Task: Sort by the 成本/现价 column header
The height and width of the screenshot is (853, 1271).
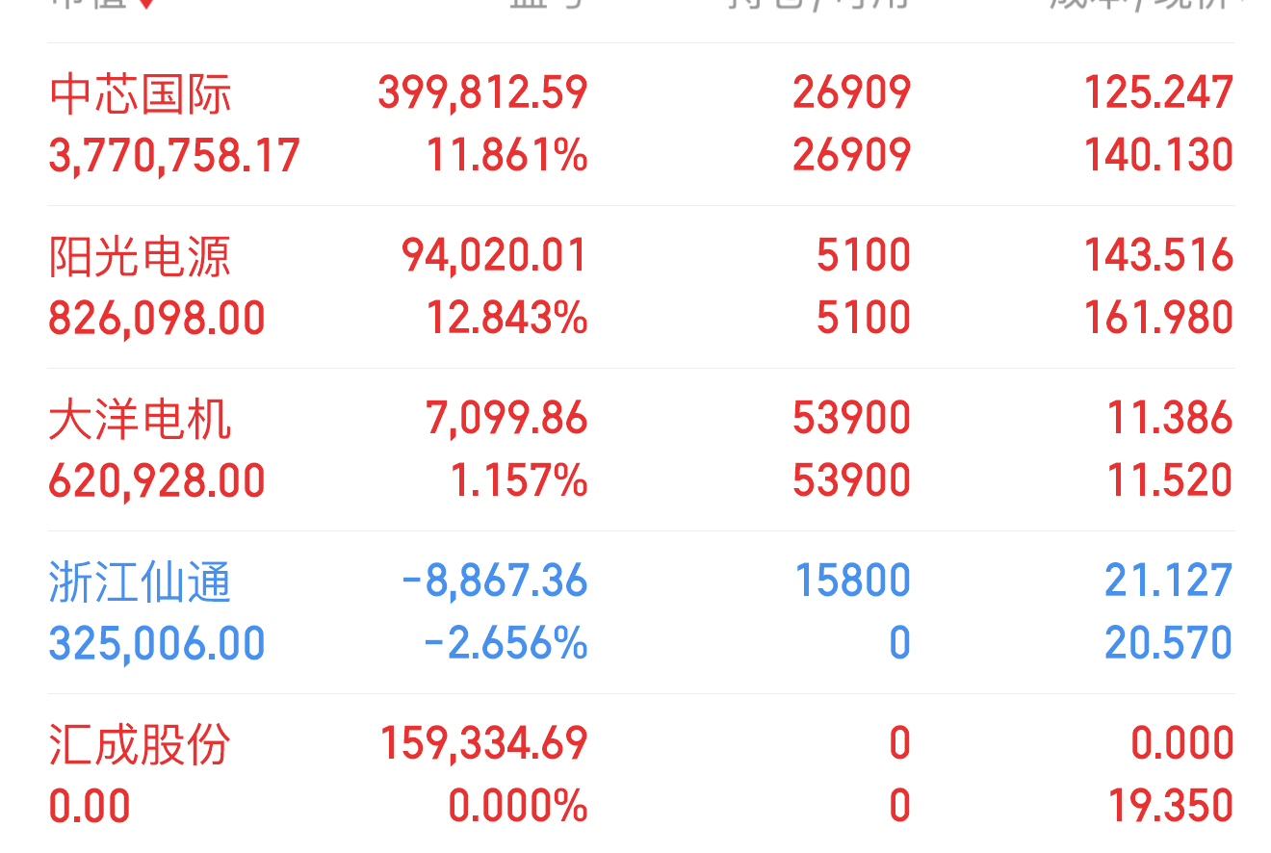Action: pyautogui.click(x=1141, y=4)
